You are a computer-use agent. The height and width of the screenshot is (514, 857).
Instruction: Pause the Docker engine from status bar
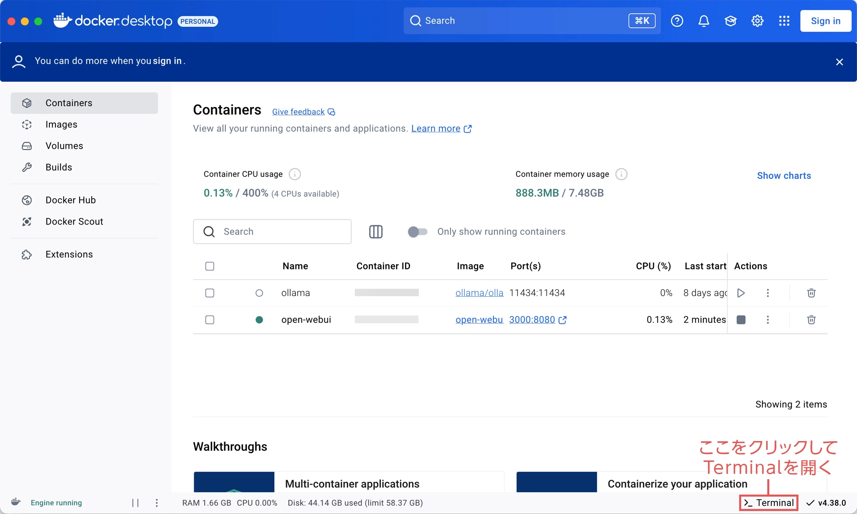tap(136, 503)
